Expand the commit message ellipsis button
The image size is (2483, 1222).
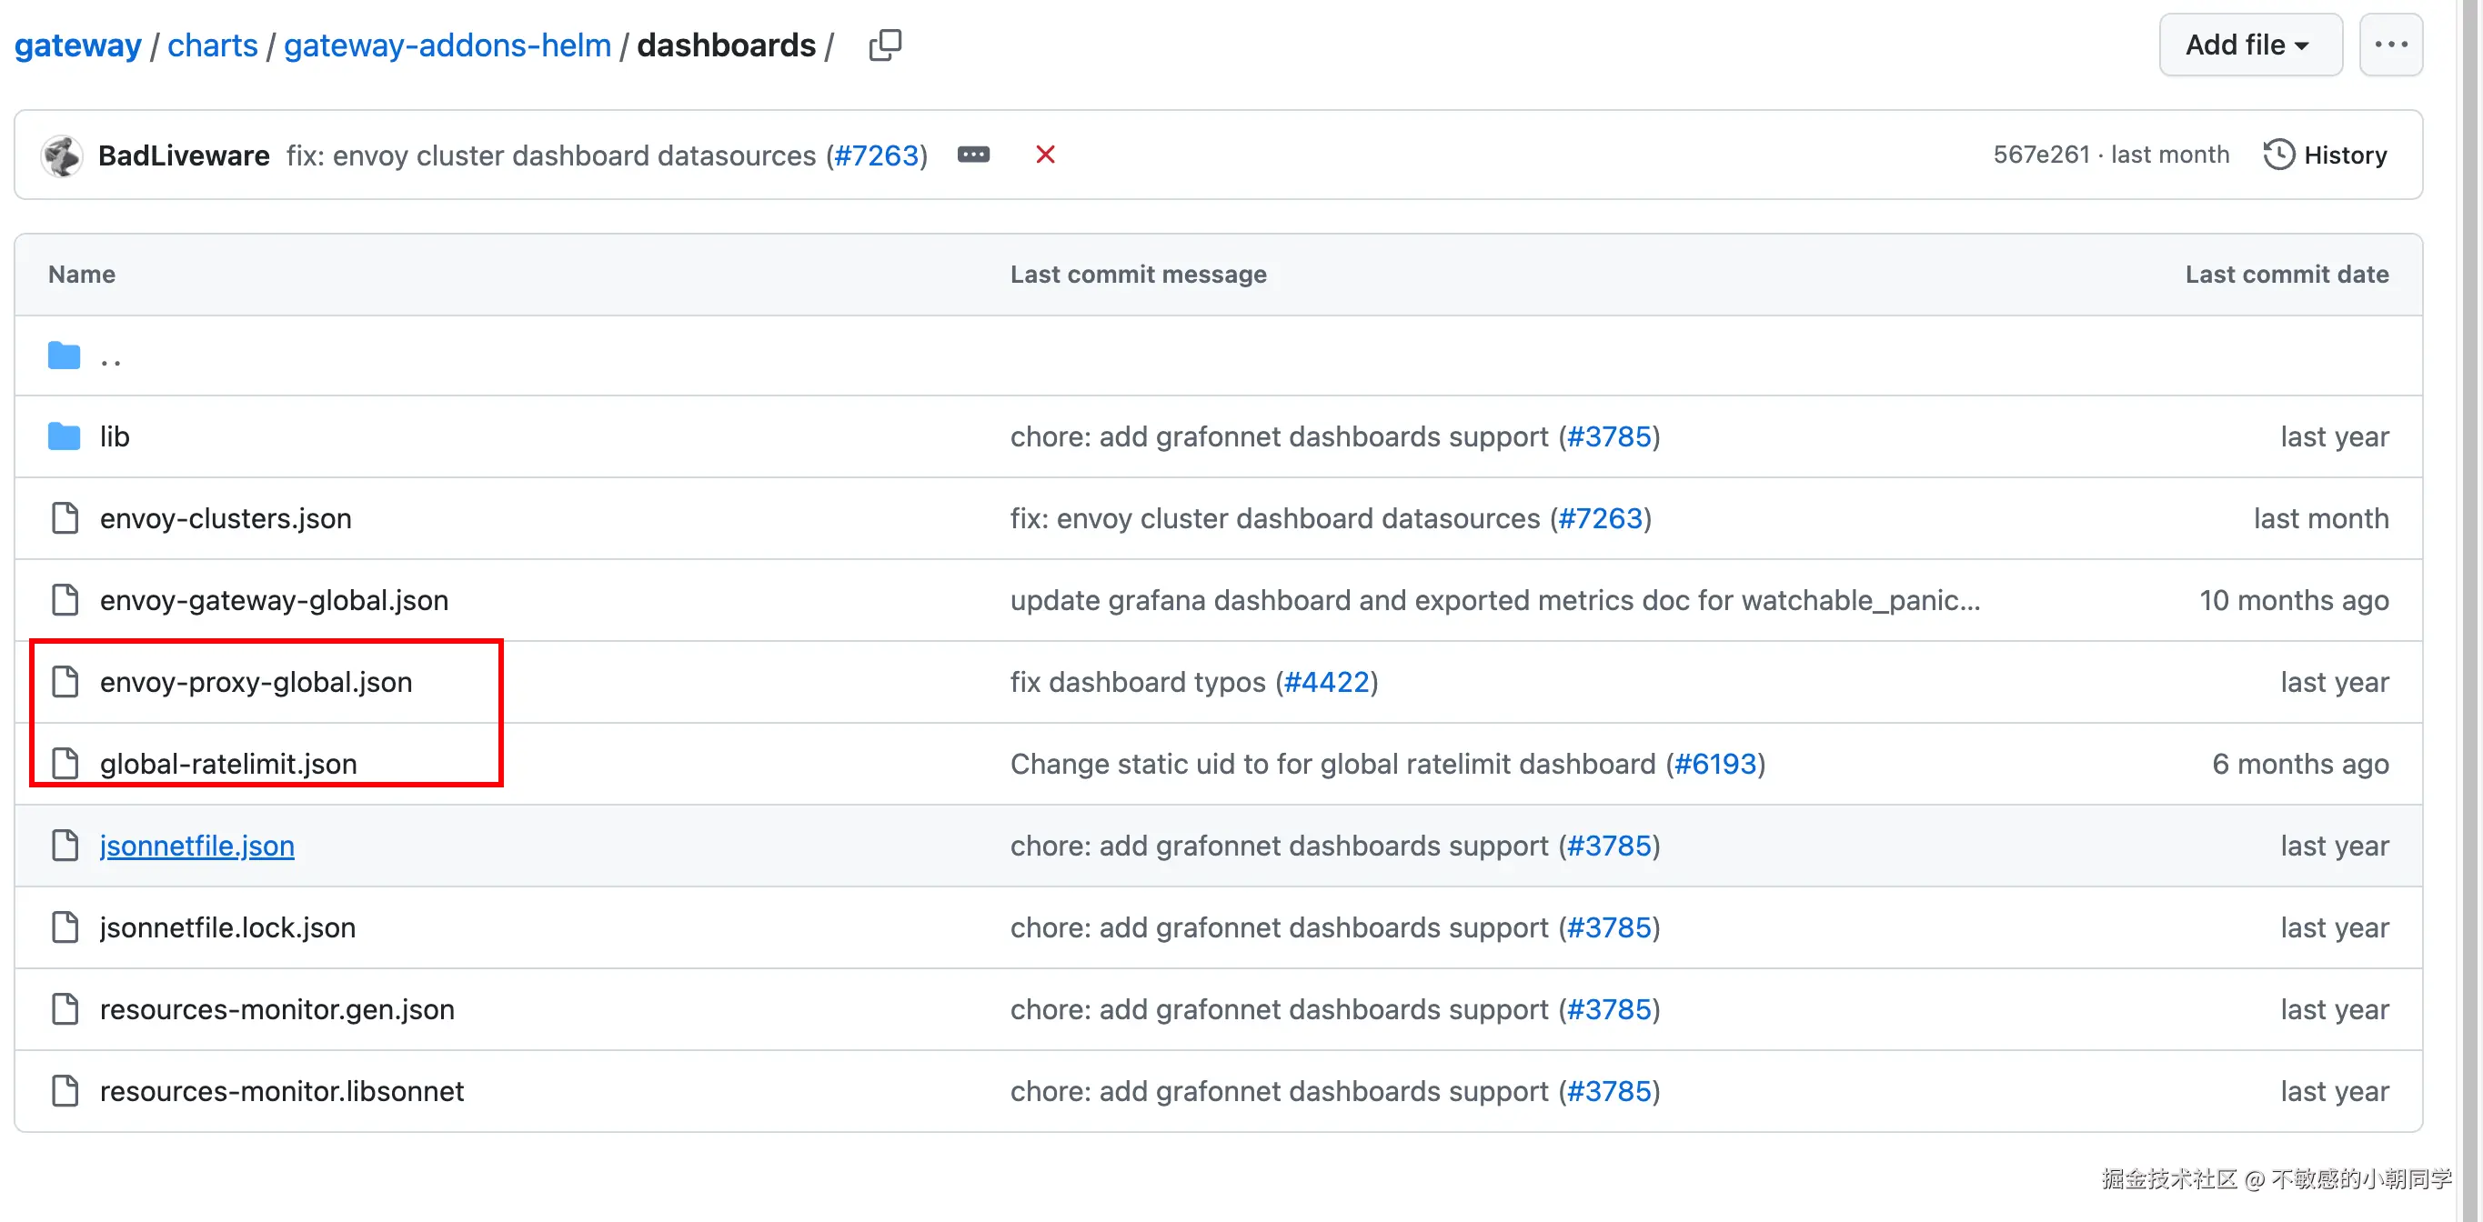point(972,155)
